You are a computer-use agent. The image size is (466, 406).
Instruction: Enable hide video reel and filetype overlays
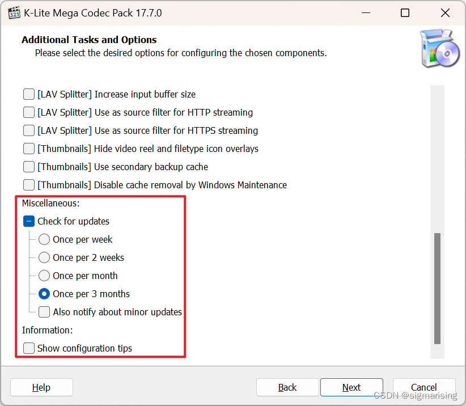pos(29,149)
